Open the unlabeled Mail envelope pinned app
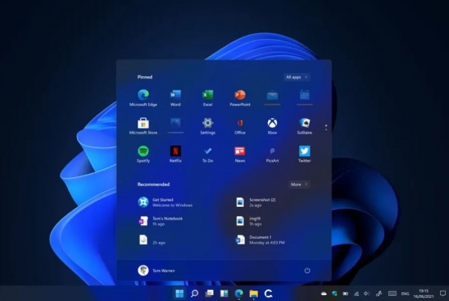 point(272,96)
